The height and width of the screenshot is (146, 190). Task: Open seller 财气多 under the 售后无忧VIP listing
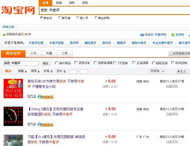pos(32,96)
